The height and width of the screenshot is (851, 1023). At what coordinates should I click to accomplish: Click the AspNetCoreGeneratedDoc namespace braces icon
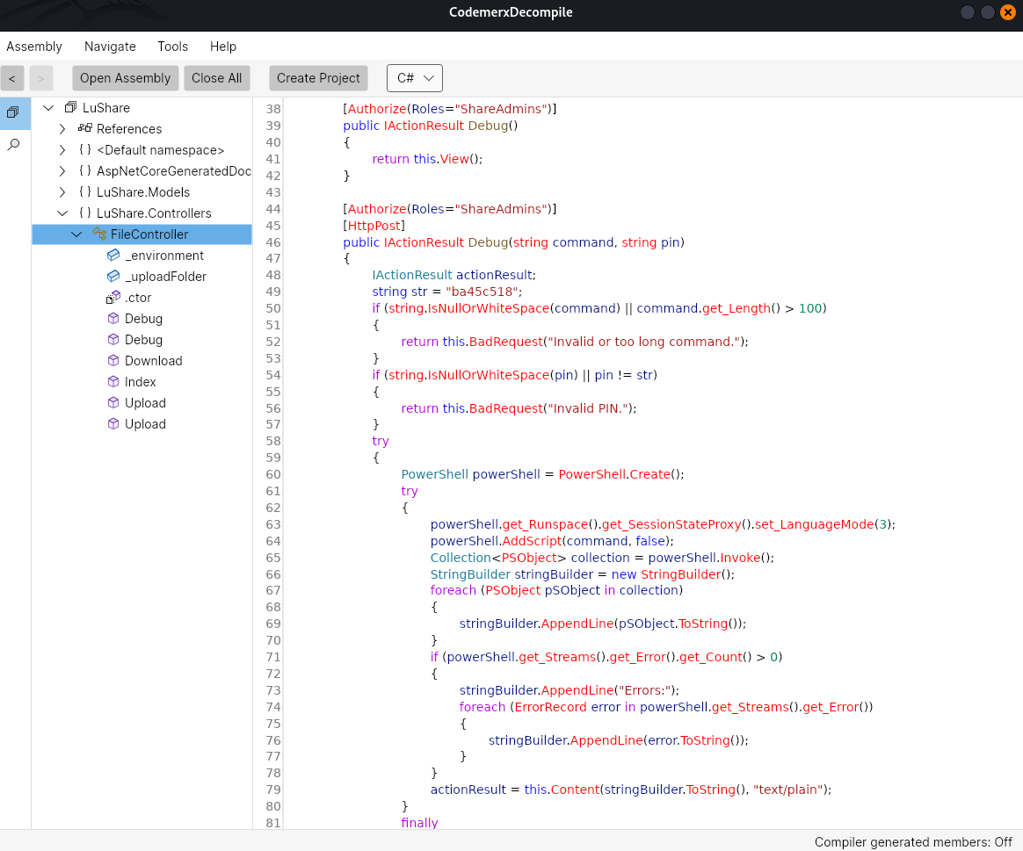click(85, 171)
